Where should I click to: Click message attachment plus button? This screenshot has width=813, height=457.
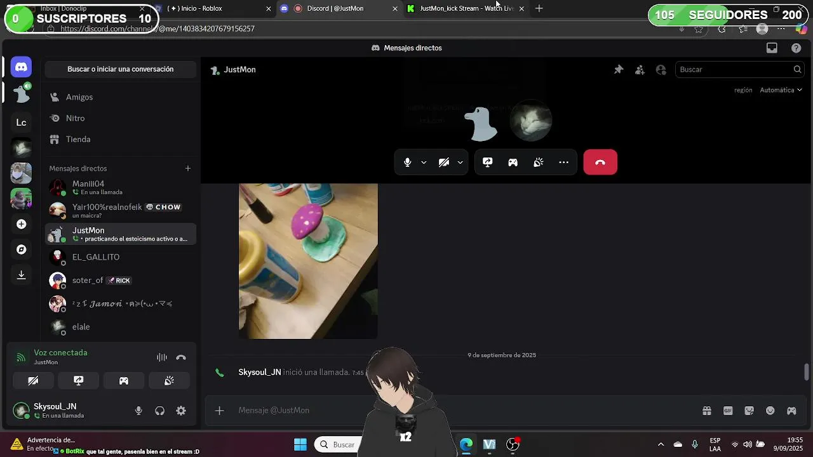[x=219, y=411]
